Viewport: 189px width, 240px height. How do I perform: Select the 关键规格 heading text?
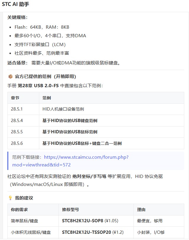click(x=17, y=17)
